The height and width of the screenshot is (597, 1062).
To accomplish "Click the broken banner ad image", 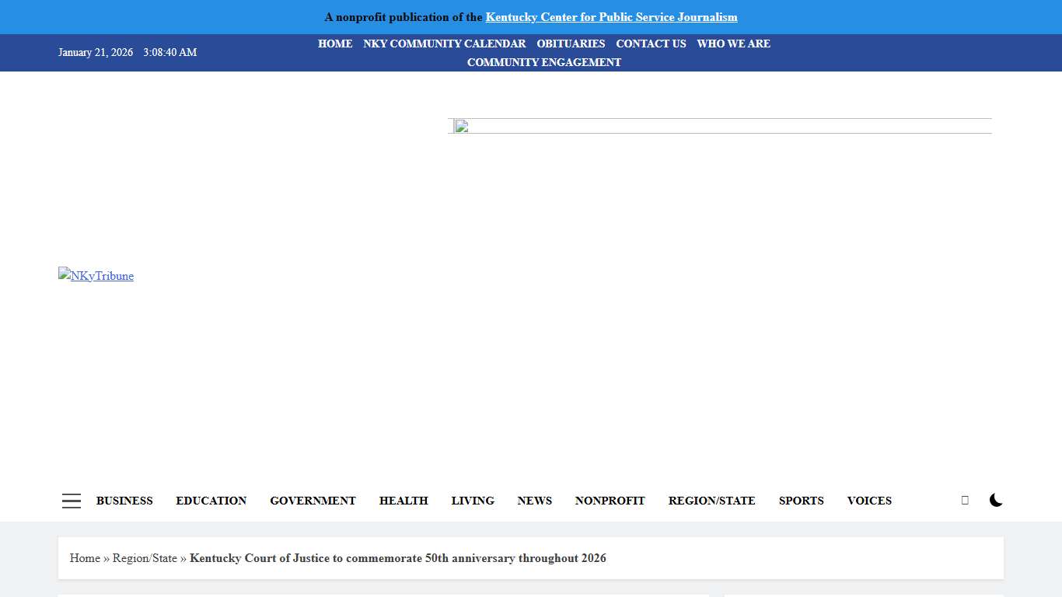I will pos(462,126).
